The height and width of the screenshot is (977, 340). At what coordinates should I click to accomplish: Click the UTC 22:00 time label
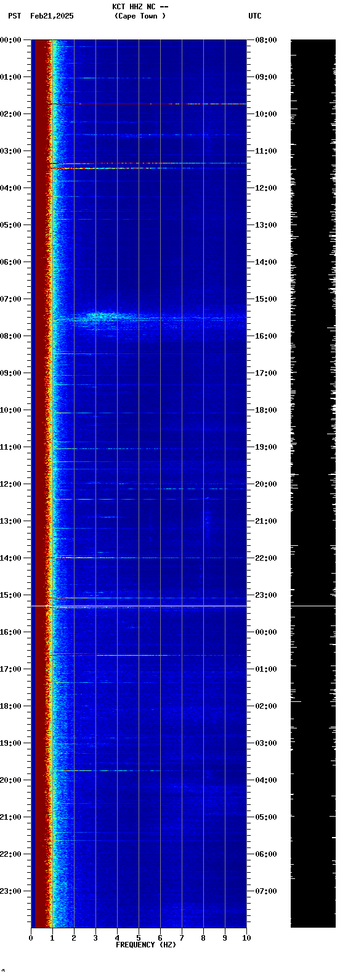click(265, 558)
